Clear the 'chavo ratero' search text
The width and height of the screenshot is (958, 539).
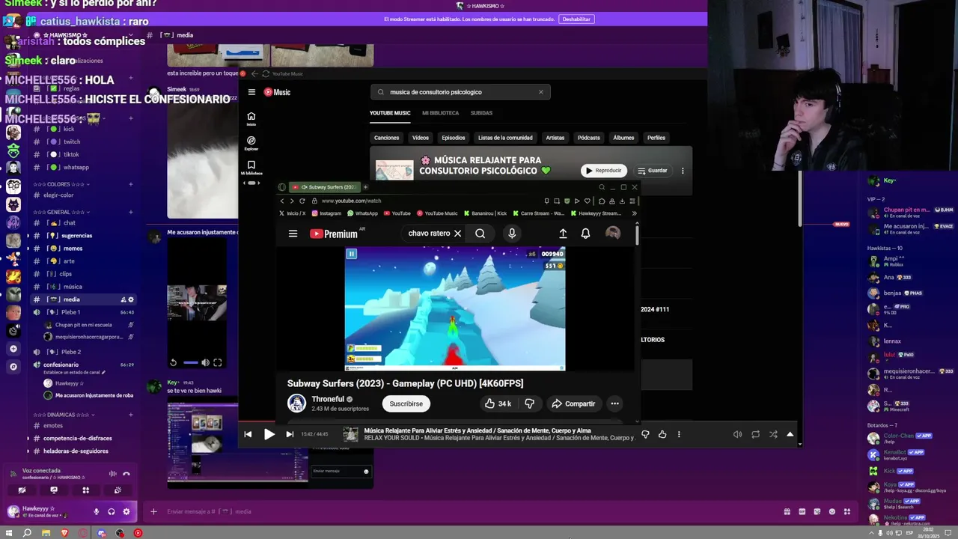[x=457, y=234]
